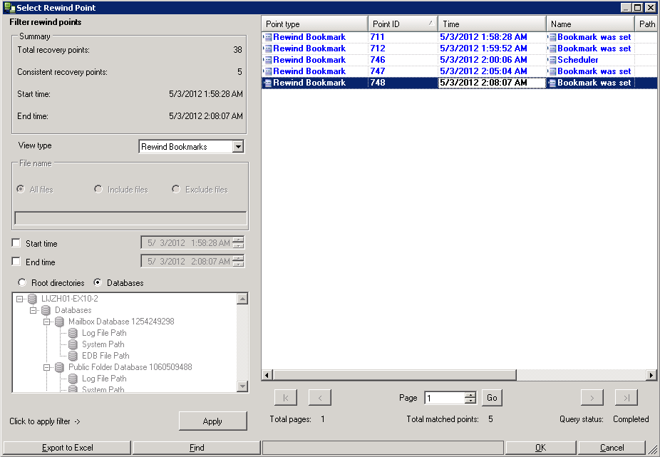Click the Apply button

click(x=212, y=421)
